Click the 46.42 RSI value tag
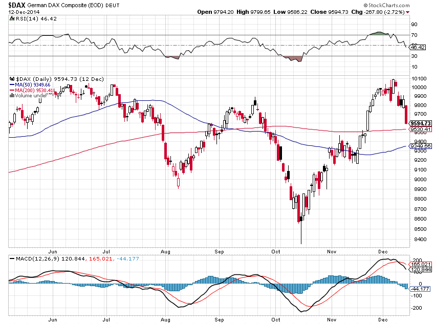The image size is (435, 324). point(418,47)
